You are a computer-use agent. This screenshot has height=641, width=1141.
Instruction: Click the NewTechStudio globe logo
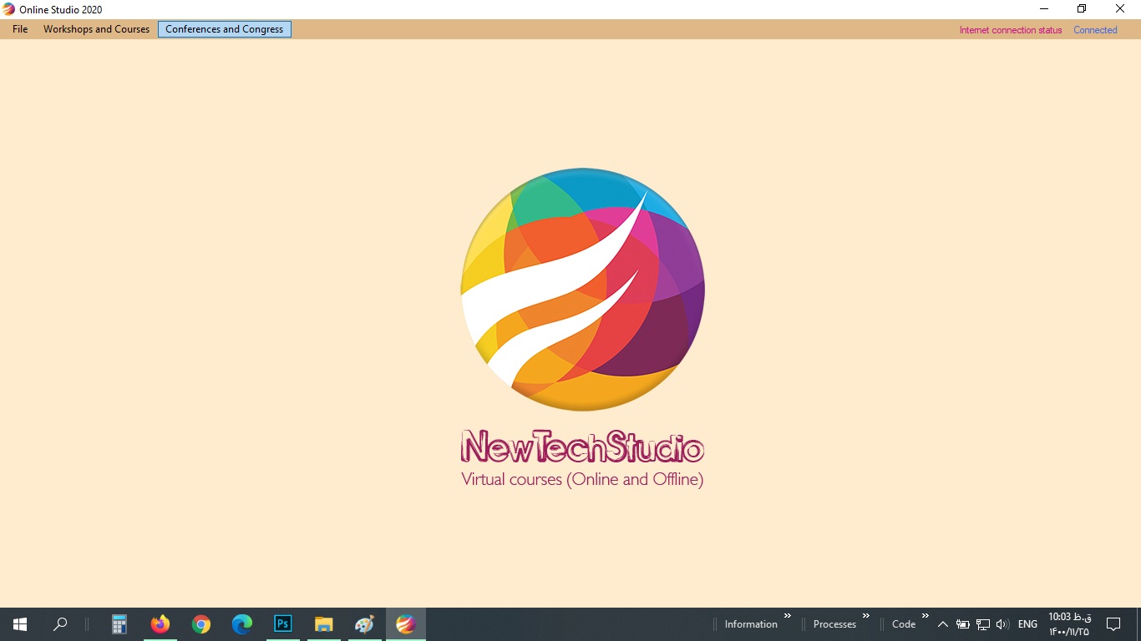click(582, 289)
